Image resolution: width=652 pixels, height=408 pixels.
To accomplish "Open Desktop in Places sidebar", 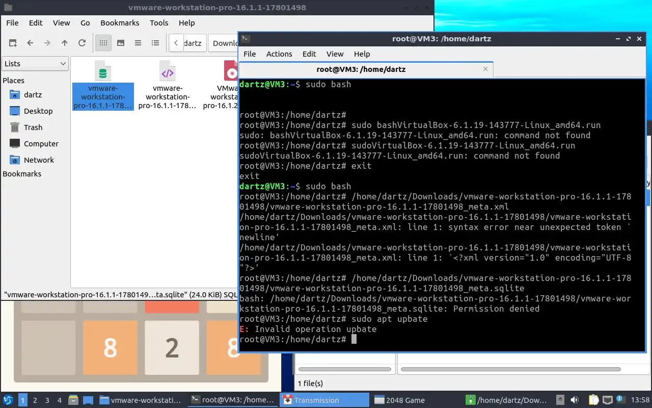I will click(38, 111).
